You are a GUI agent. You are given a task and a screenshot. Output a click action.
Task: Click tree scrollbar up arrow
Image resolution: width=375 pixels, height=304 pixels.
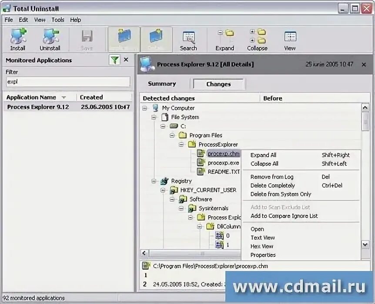click(365, 108)
